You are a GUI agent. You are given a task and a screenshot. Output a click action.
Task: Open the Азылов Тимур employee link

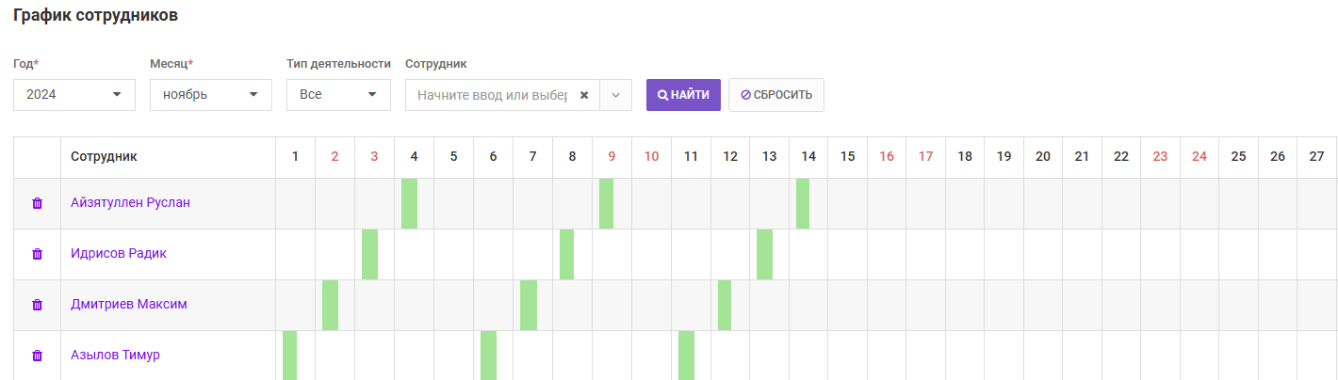point(115,356)
